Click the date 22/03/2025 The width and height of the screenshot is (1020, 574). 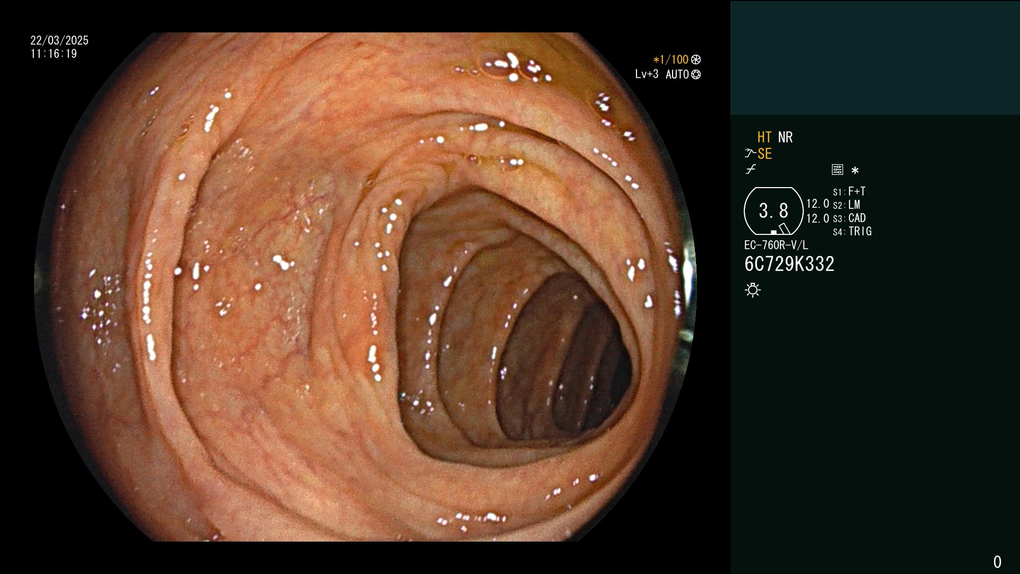tap(59, 40)
